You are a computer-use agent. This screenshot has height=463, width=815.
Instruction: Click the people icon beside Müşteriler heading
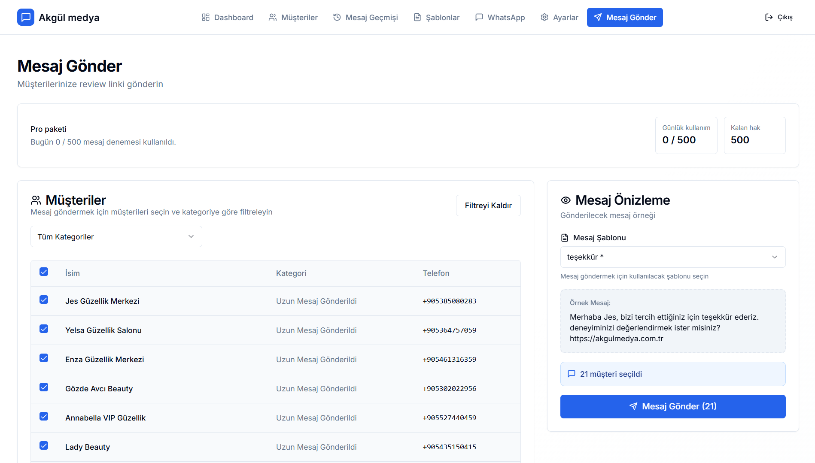(36, 200)
